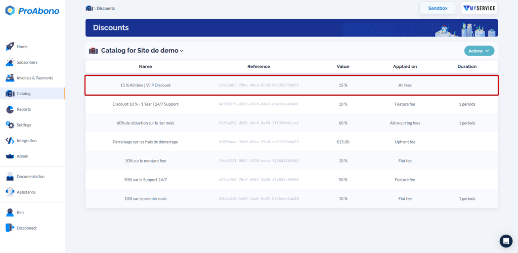Click reference starting with 62809aaa
This screenshot has height=253, width=518.
pos(258,142)
